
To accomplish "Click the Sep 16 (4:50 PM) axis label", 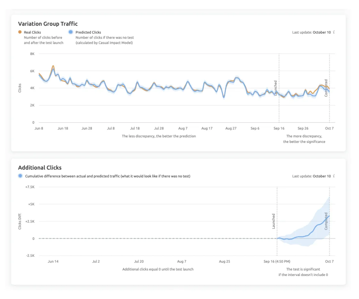I will point(277,261).
